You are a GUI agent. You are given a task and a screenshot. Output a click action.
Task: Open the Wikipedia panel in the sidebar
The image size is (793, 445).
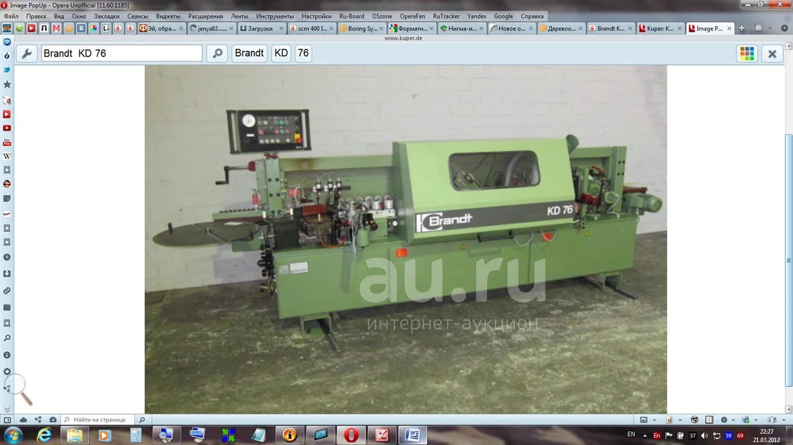coord(7,156)
